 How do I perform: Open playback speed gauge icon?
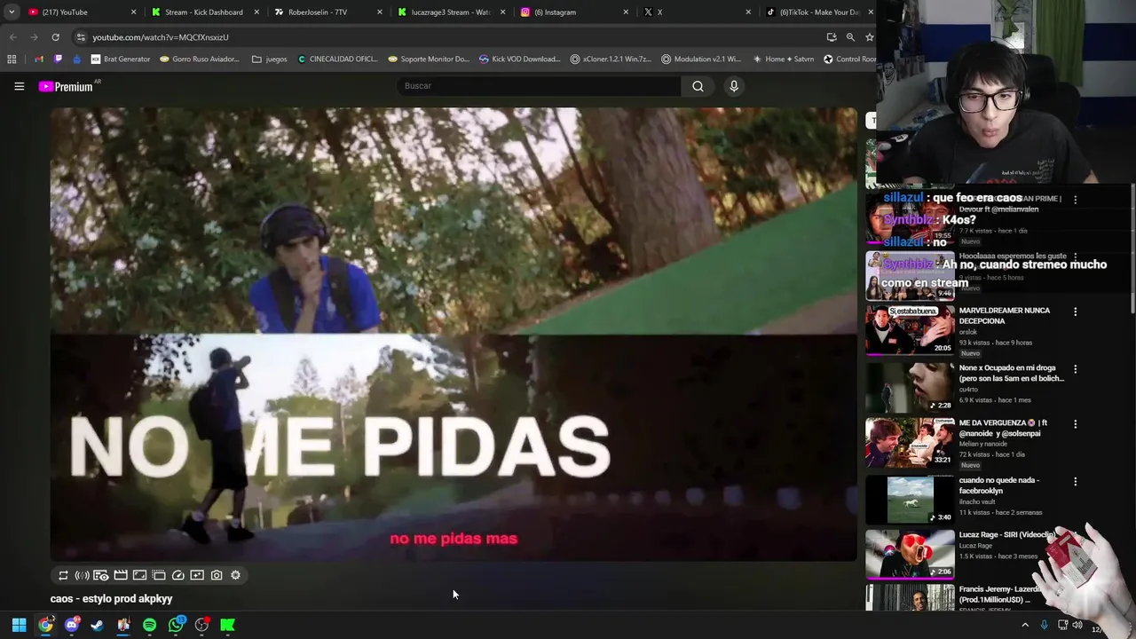tap(177, 575)
